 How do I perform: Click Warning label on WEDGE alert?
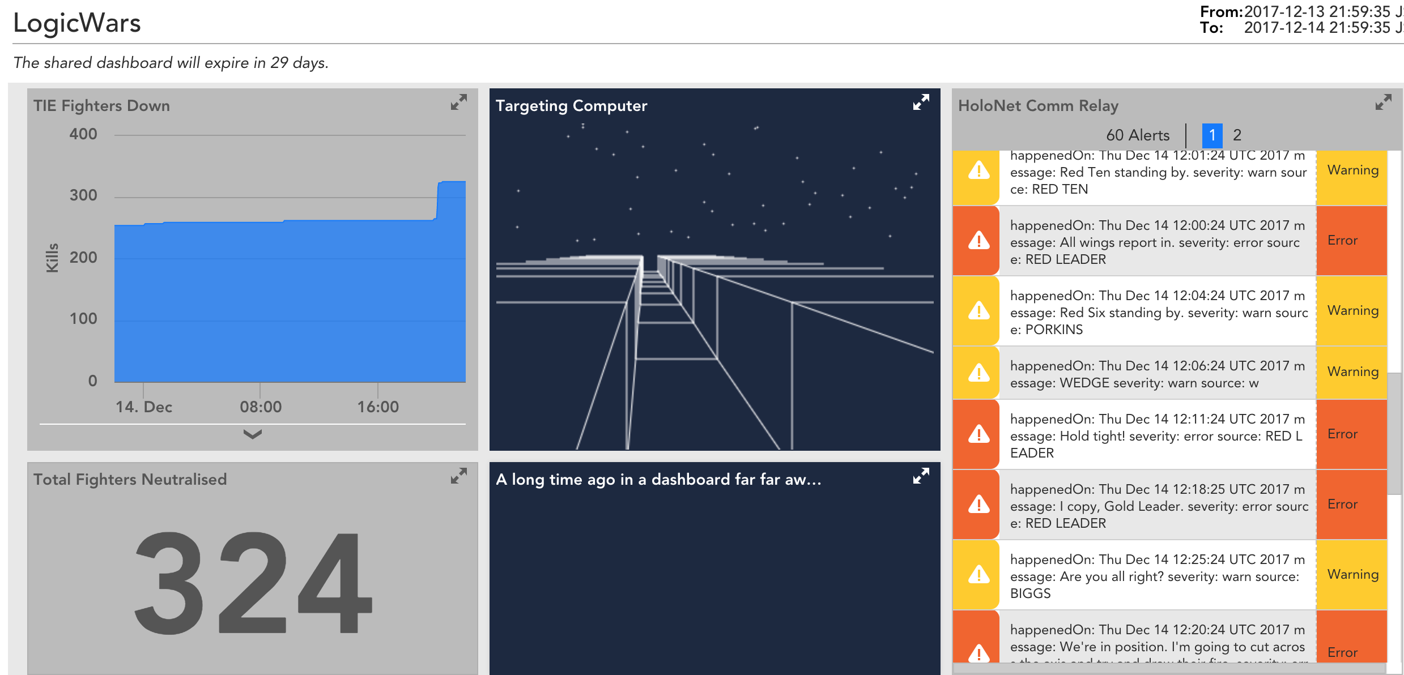tap(1353, 371)
